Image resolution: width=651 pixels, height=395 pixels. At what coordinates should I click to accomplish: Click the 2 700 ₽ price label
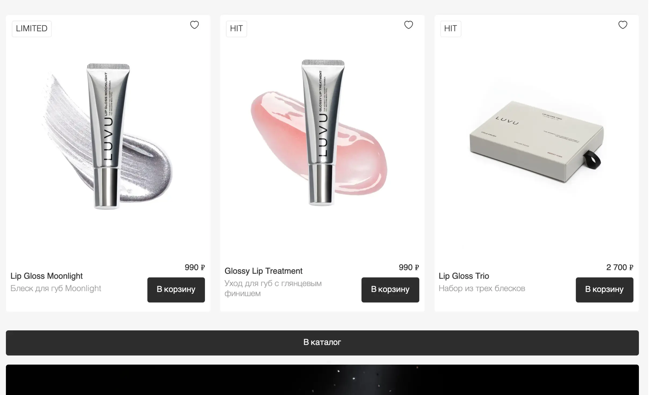click(620, 267)
